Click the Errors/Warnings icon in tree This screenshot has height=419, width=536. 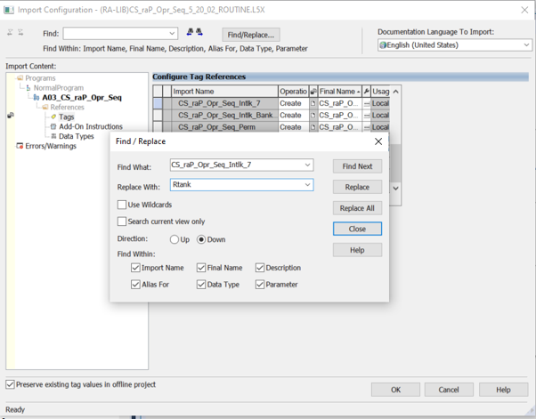(20, 146)
